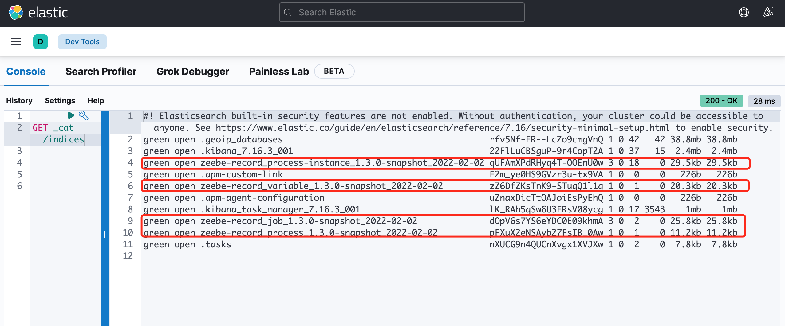Click the zeebe-record_variable index row

[x=440, y=186]
